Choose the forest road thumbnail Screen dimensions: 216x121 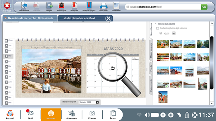point(203,44)
